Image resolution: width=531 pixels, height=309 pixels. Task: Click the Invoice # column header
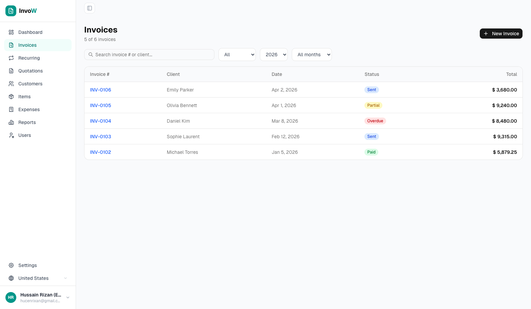(100, 74)
